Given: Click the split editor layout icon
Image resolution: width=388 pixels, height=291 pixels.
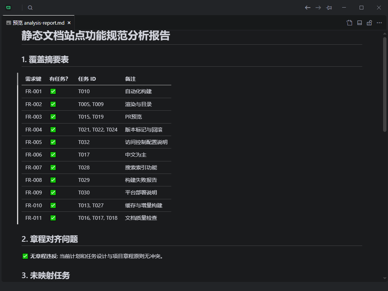Looking at the screenshot, I should pyautogui.click(x=359, y=23).
